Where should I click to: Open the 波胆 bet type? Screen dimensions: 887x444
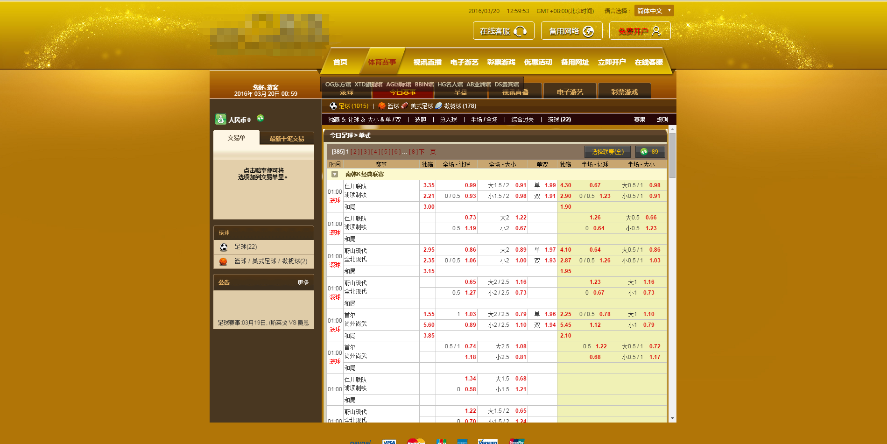coord(420,120)
